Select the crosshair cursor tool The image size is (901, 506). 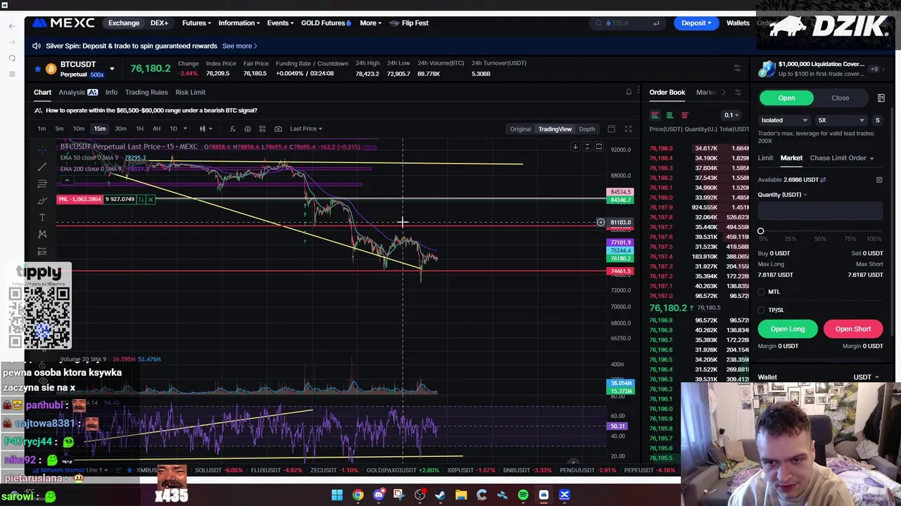coord(42,150)
